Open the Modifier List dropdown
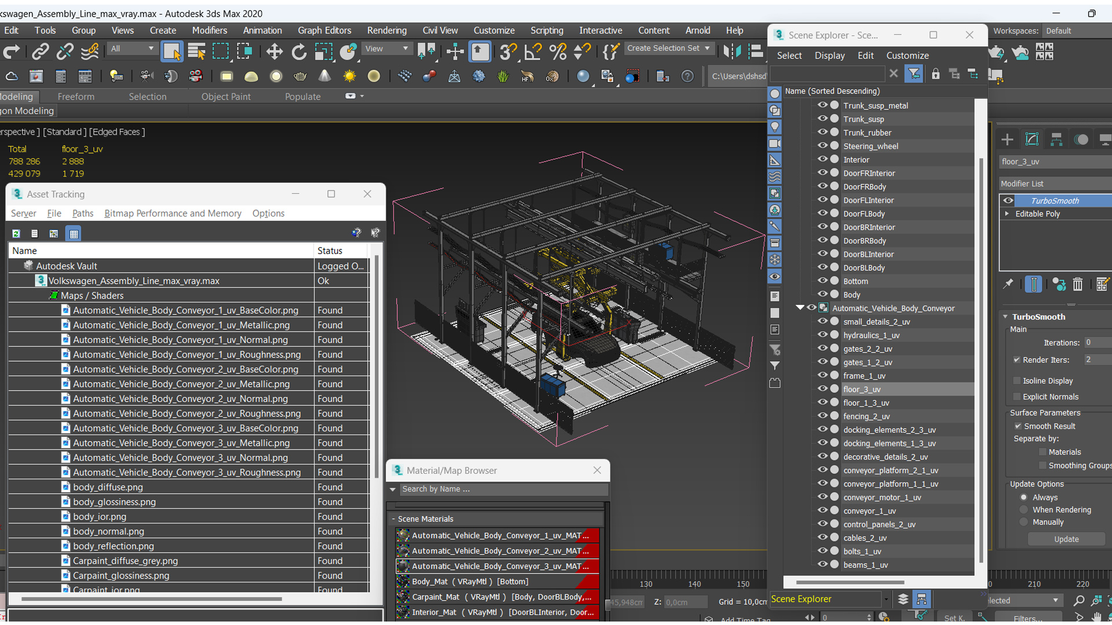1112x625 pixels. point(1055,183)
